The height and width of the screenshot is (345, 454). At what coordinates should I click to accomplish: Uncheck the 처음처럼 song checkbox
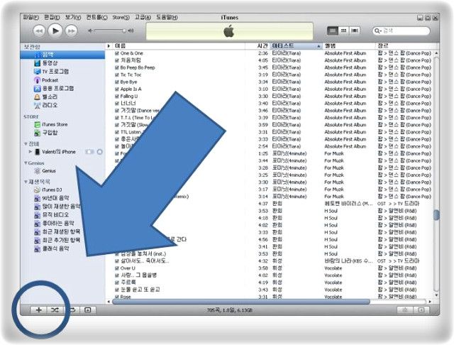click(x=116, y=60)
